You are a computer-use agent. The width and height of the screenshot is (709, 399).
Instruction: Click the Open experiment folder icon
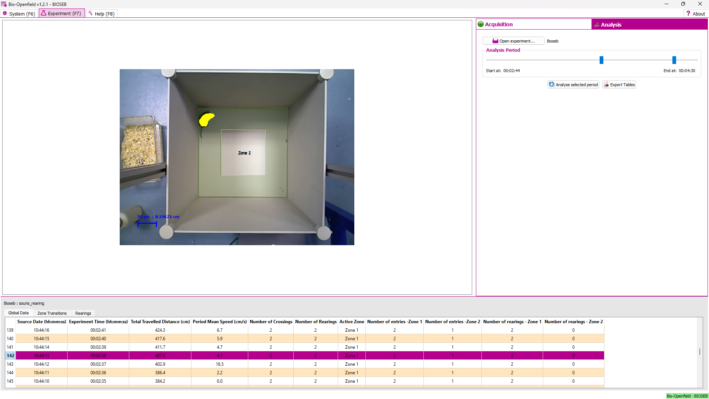pyautogui.click(x=495, y=41)
